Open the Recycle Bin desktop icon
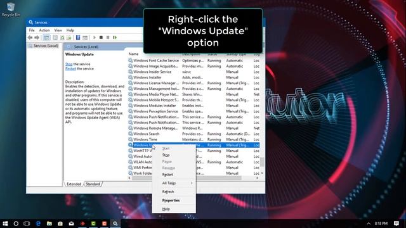 [11, 9]
